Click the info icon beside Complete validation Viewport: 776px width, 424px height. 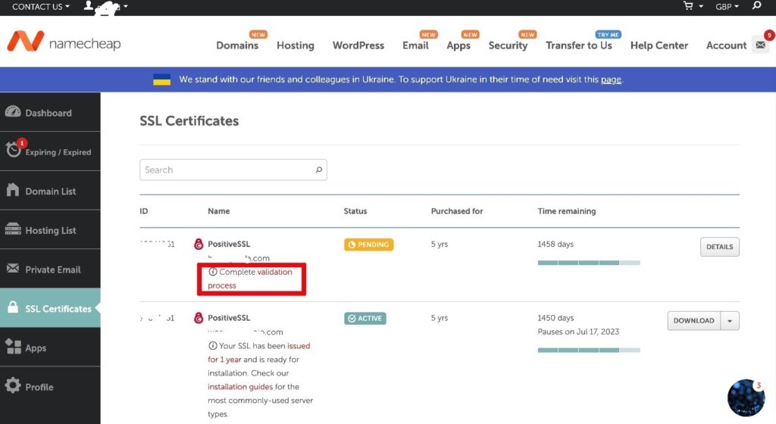(213, 272)
